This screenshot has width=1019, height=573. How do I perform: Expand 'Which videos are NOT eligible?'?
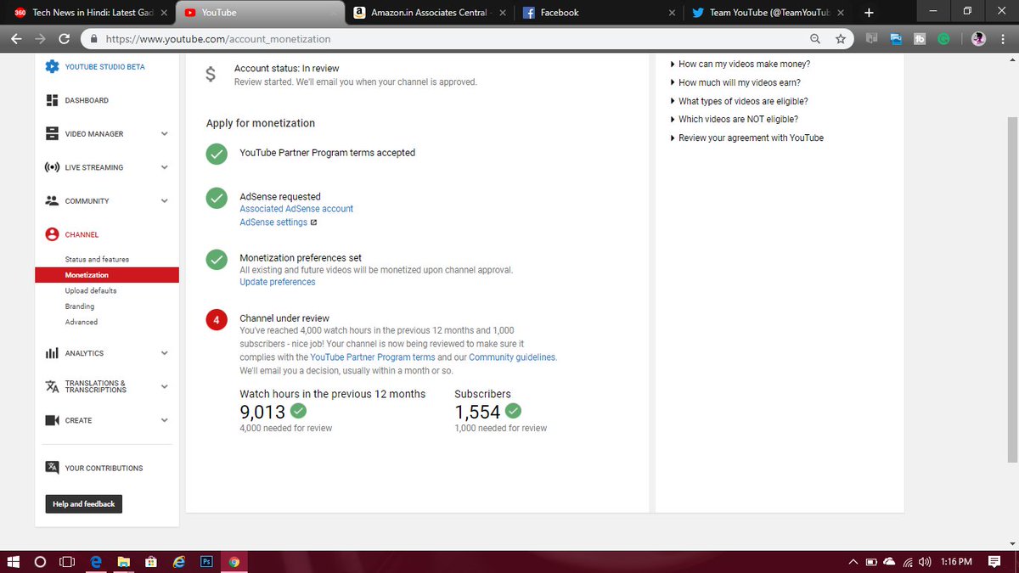pos(734,120)
